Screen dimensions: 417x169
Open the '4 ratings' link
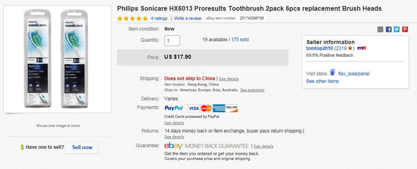(x=159, y=18)
